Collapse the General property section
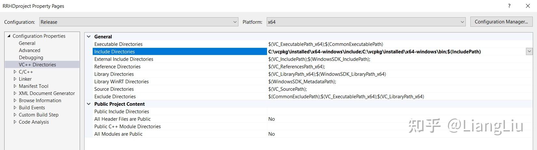537x150 pixels. 89,37
